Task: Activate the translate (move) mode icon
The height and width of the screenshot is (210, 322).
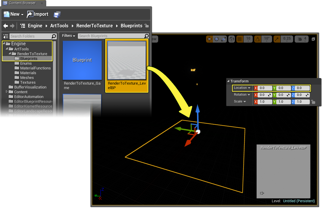Action: tap(210, 39)
